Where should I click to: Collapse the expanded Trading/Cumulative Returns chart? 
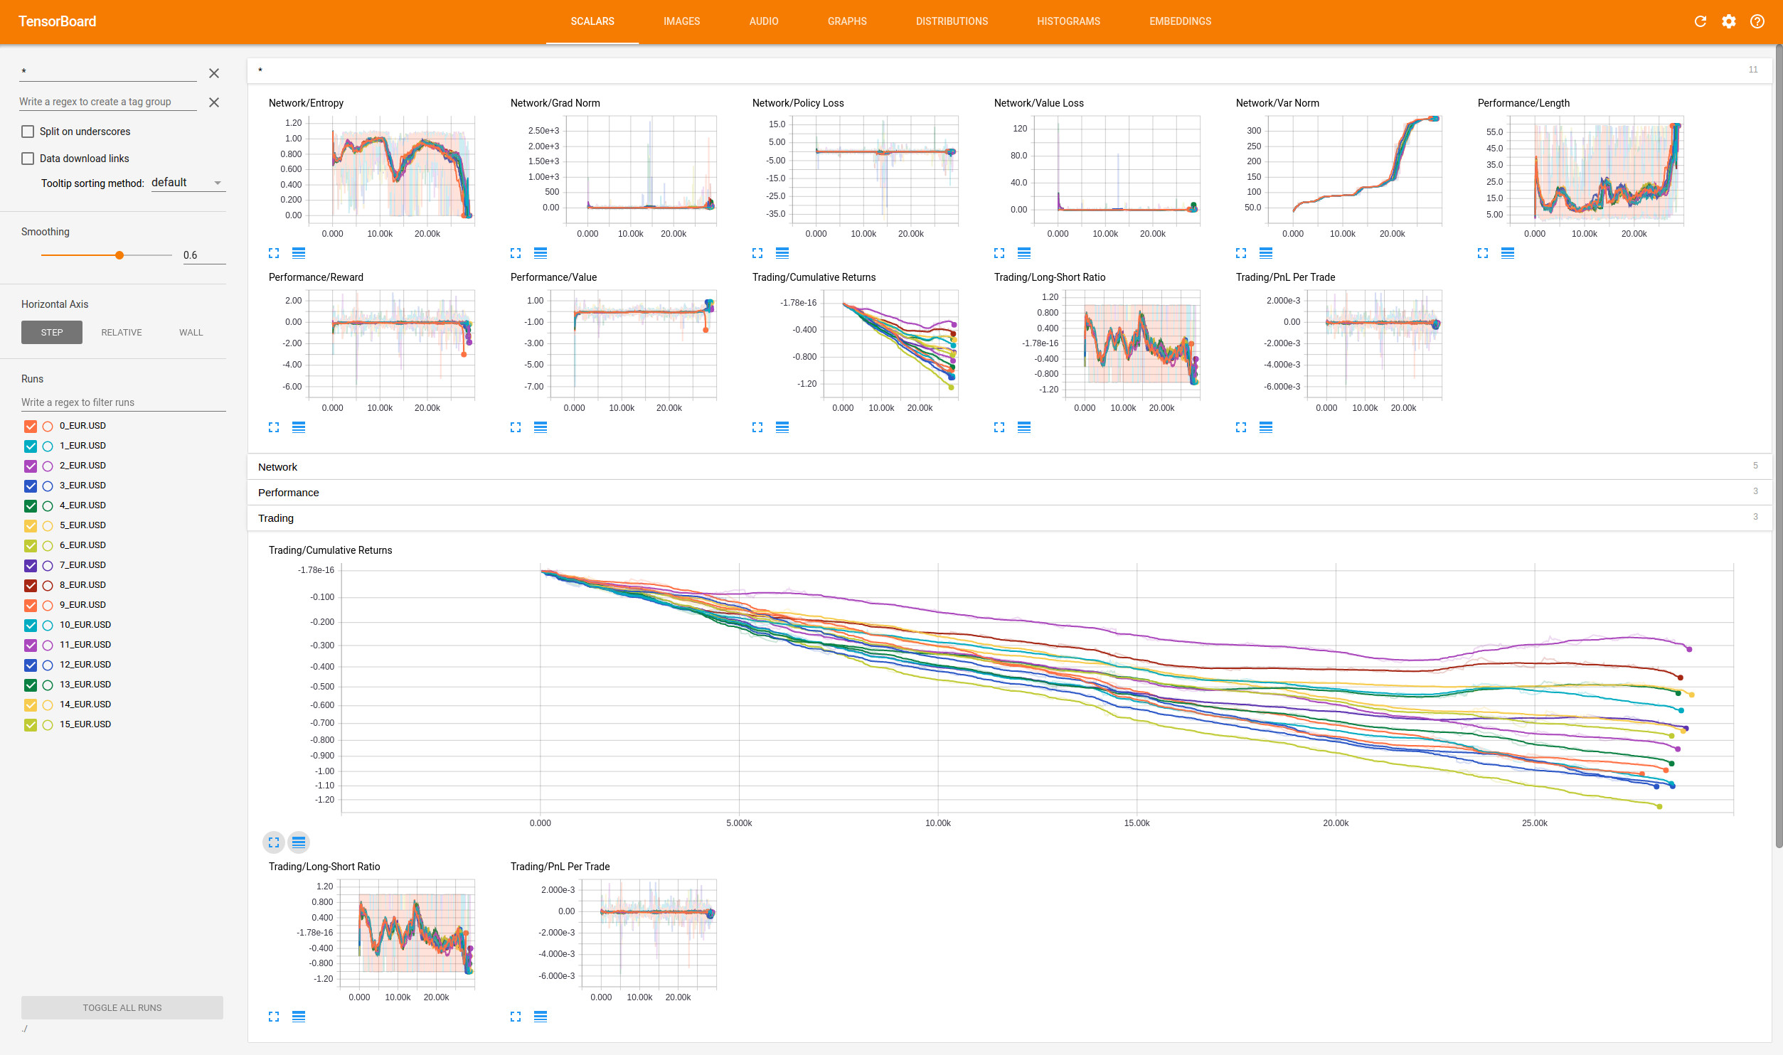(274, 842)
